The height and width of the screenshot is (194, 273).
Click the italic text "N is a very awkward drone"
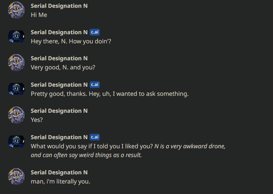coord(190,147)
